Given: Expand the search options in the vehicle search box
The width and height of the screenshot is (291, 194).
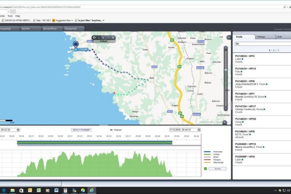Looking at the screenshot, I should tap(237, 44).
